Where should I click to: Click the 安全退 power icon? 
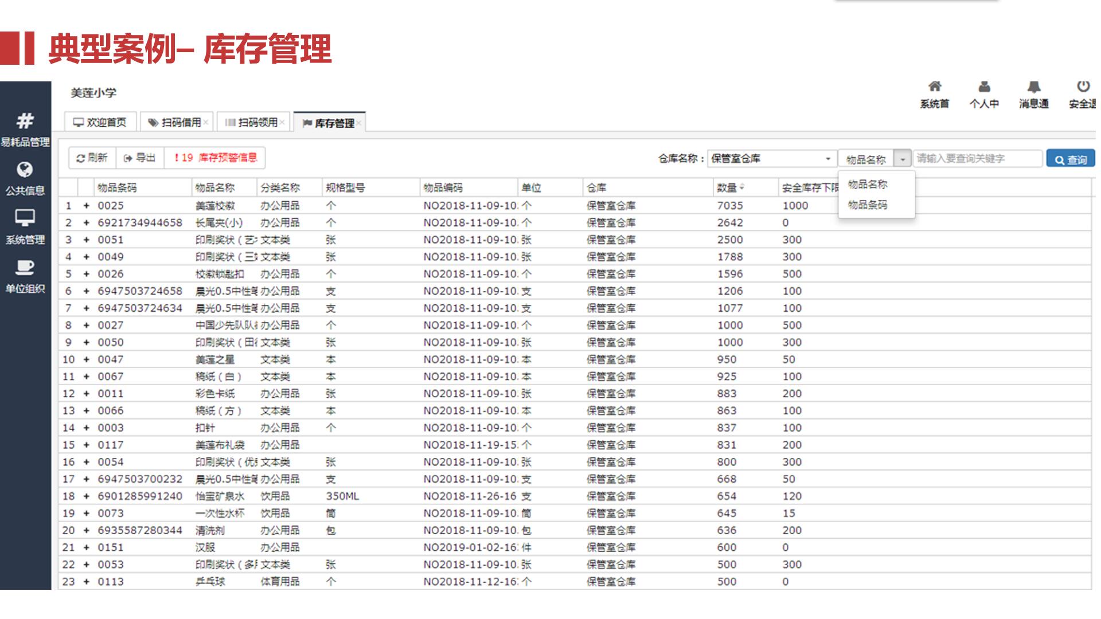point(1083,87)
